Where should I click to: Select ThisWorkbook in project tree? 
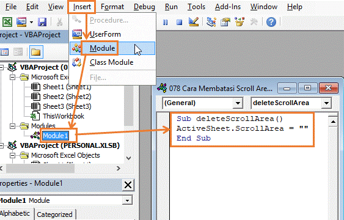point(64,116)
